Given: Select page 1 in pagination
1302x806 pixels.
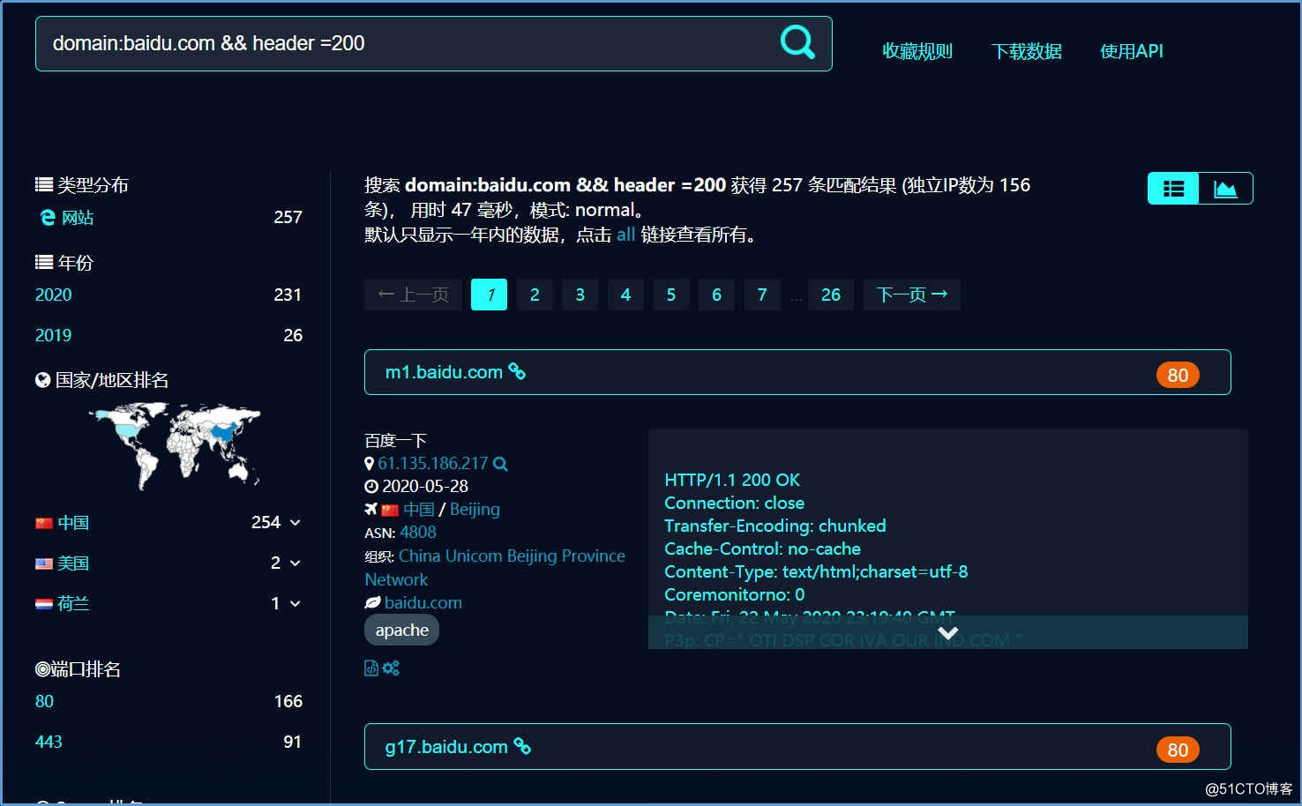Looking at the screenshot, I should pyautogui.click(x=489, y=295).
